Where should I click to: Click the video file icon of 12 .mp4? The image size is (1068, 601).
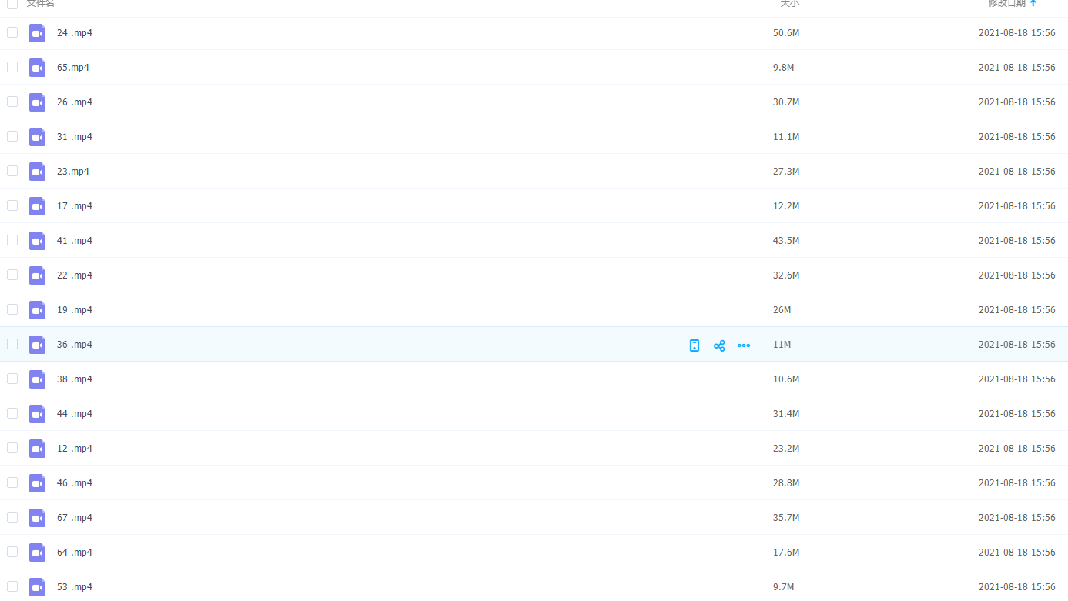37,449
